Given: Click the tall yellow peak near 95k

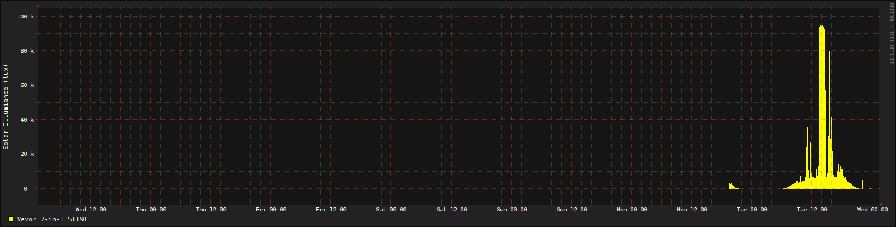Looking at the screenshot, I should [x=822, y=106].
